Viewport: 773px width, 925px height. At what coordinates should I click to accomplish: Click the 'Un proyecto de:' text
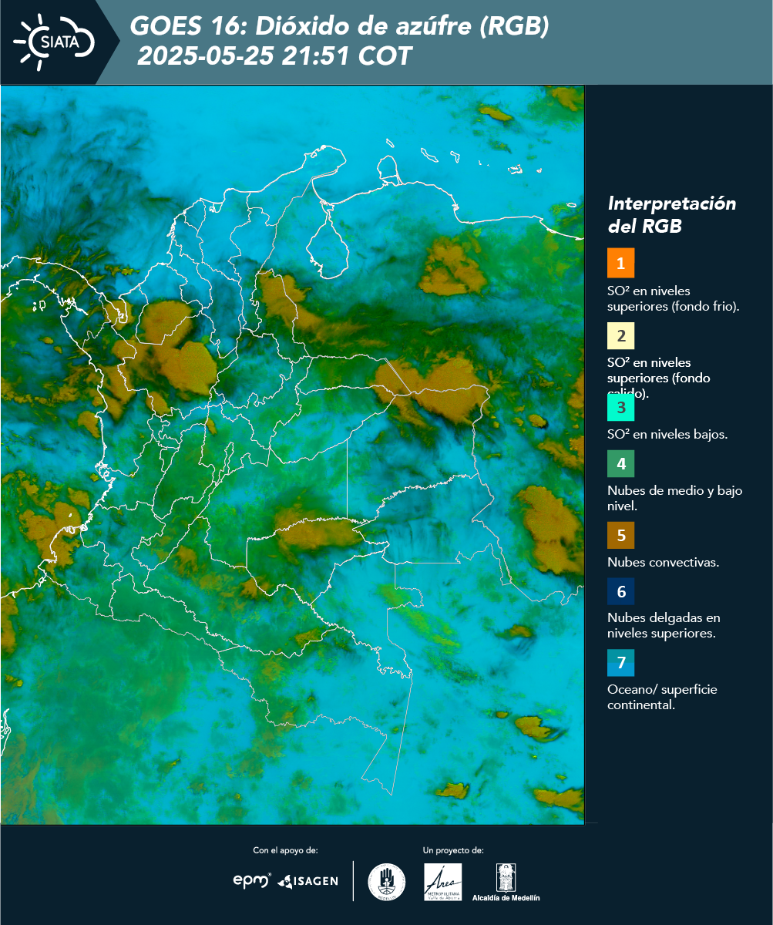coord(453,850)
